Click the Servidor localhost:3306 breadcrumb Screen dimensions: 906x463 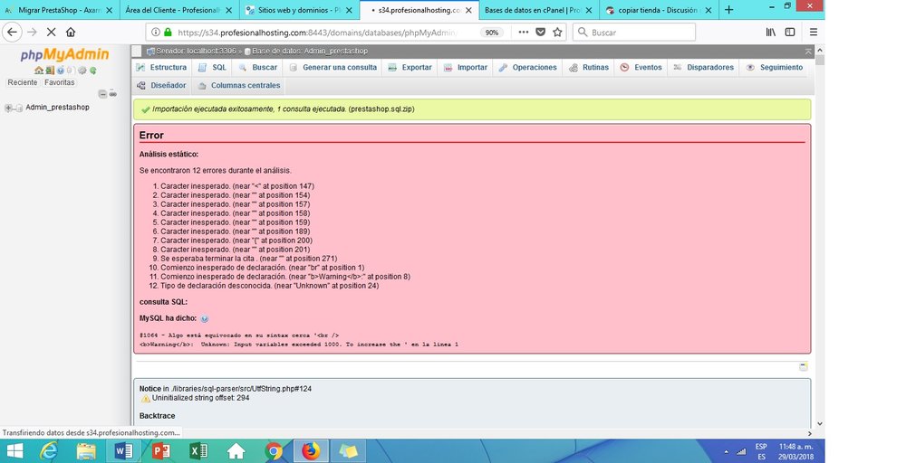196,52
